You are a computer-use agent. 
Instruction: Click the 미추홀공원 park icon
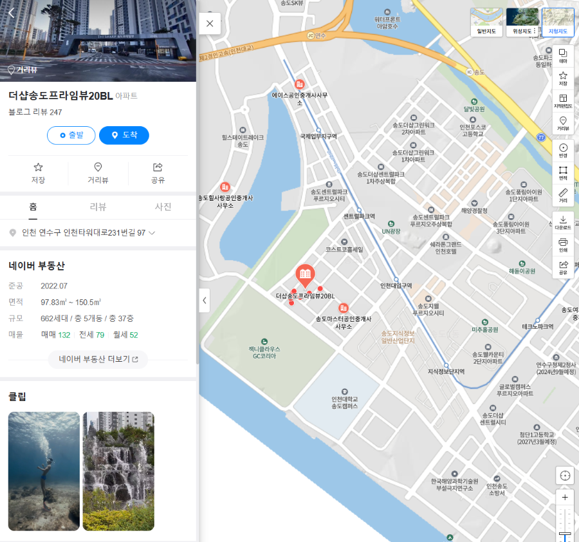485,322
